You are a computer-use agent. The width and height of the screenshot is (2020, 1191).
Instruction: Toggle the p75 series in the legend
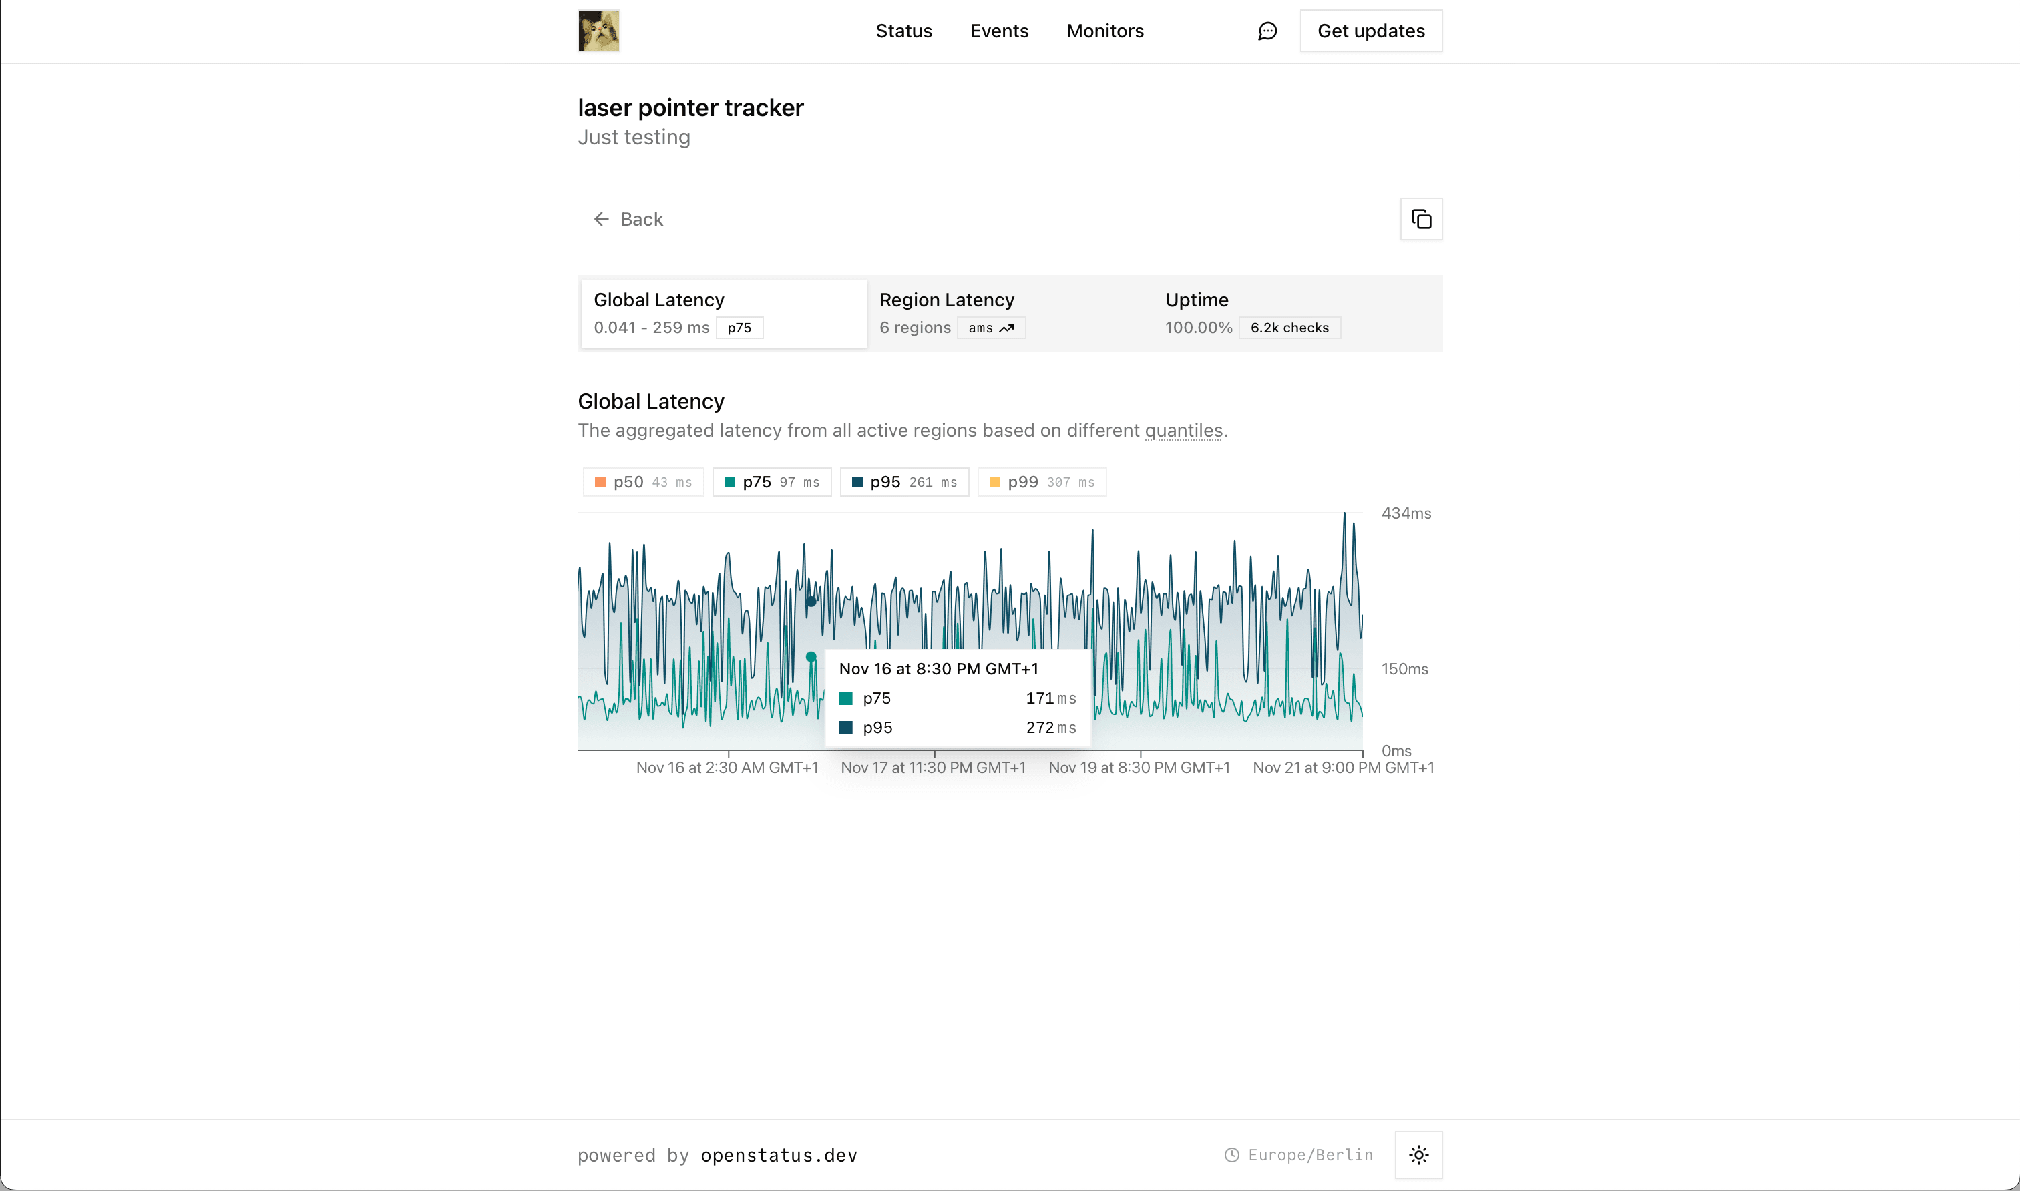point(771,481)
